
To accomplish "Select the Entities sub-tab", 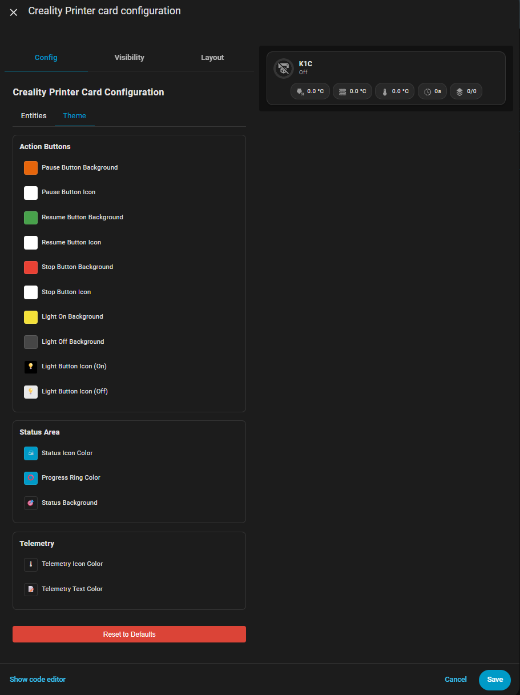I will [x=34, y=116].
